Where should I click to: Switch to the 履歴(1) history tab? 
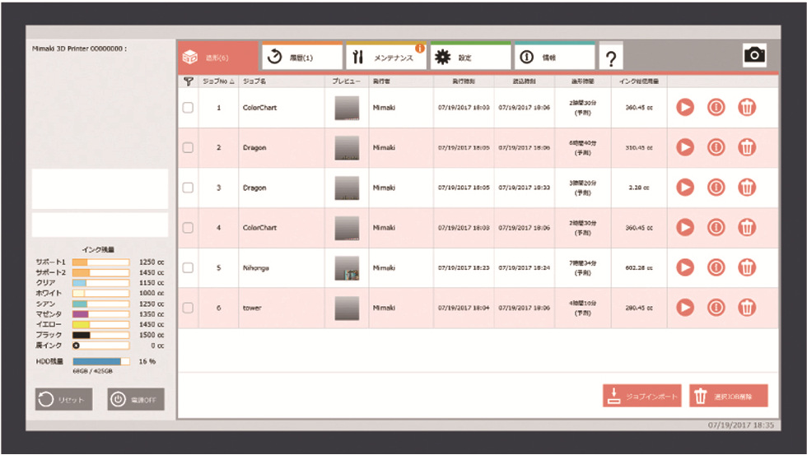click(302, 57)
